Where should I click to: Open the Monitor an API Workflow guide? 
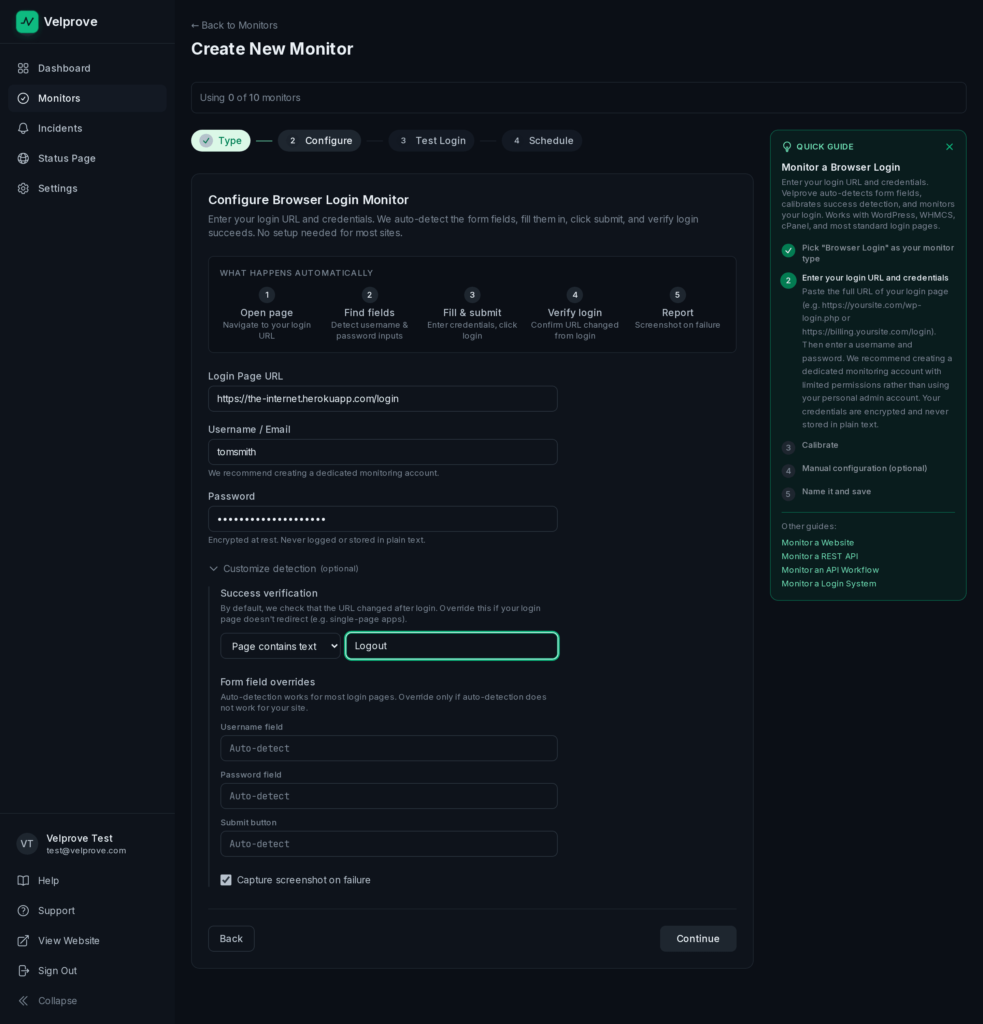[830, 570]
